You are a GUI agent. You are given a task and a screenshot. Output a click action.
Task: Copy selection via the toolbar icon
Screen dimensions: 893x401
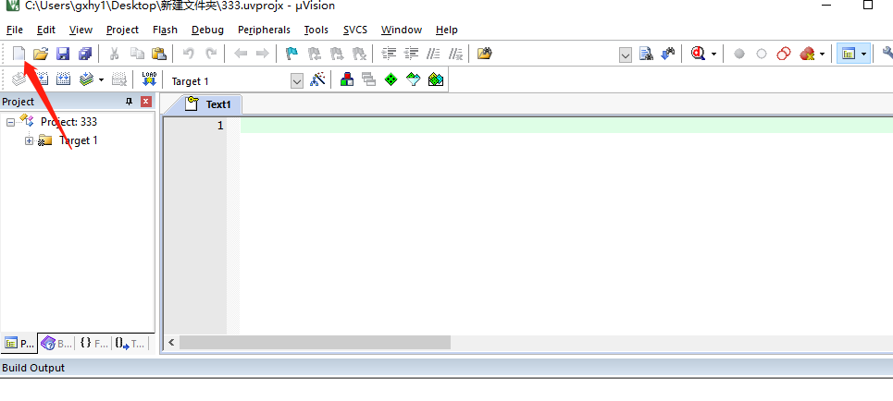(137, 54)
